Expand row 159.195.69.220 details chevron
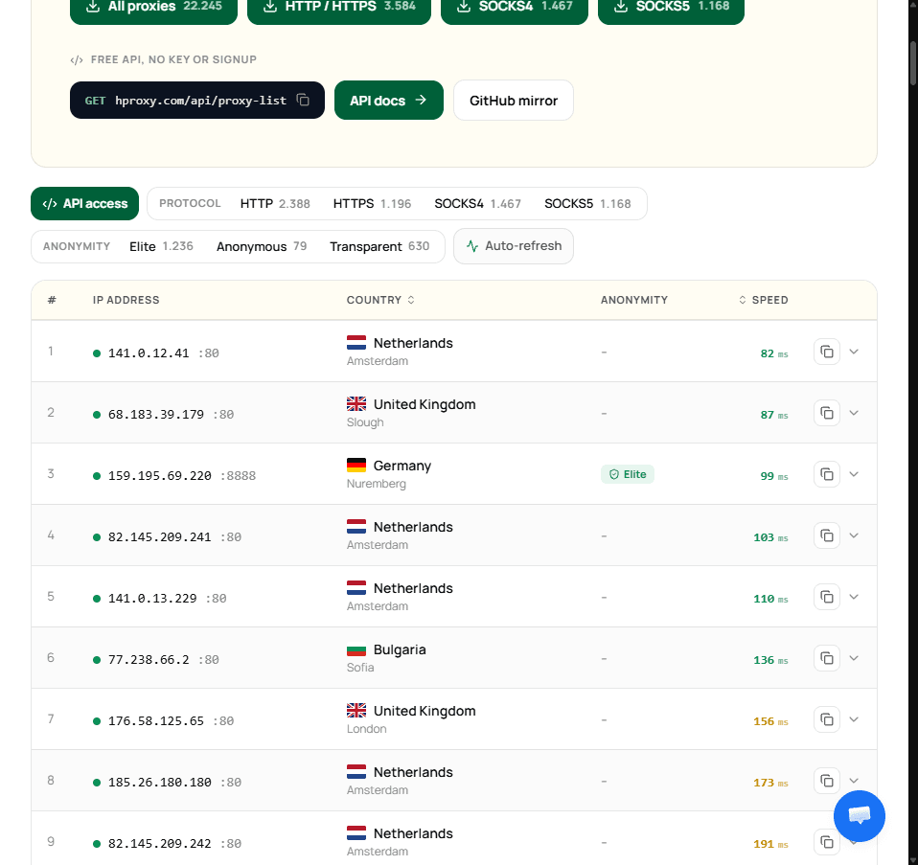 (854, 474)
